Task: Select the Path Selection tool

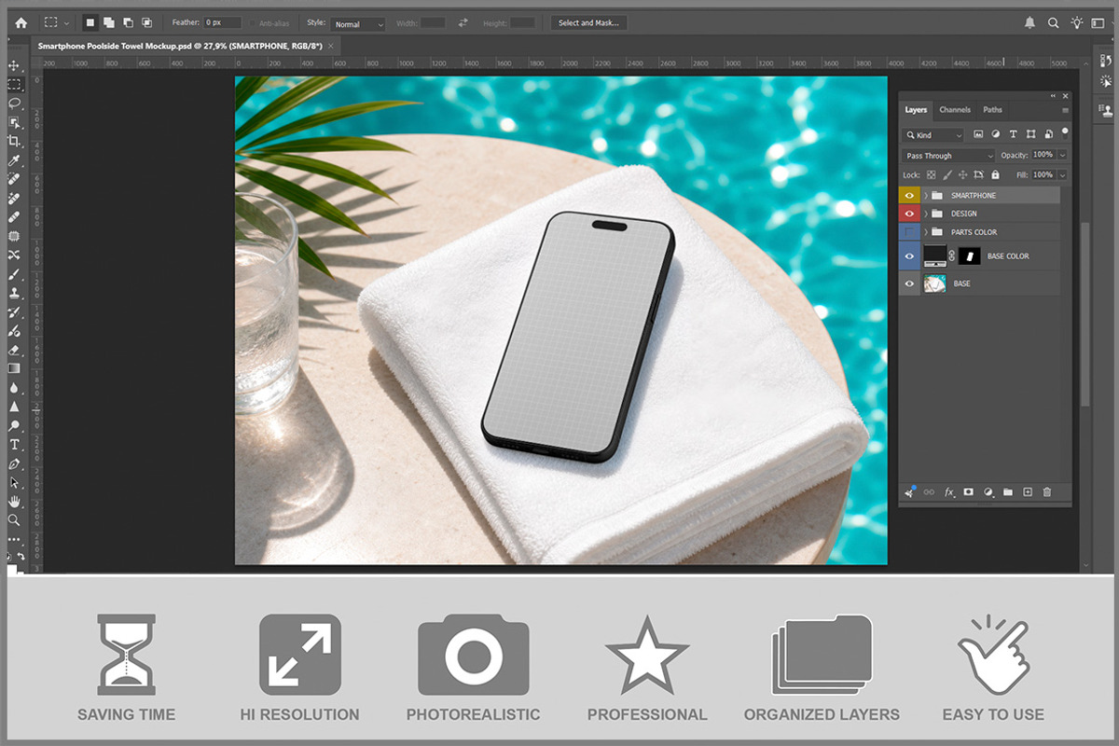Action: (14, 482)
